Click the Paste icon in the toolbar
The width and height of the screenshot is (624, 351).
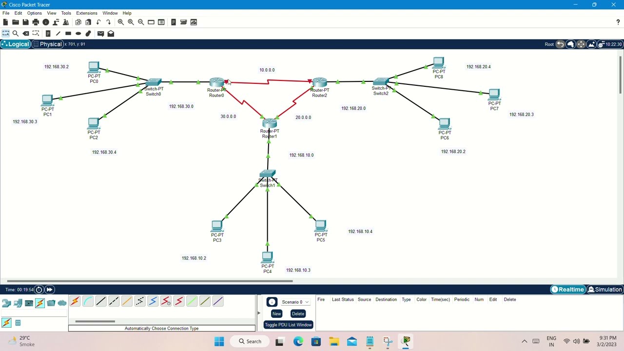(x=88, y=22)
